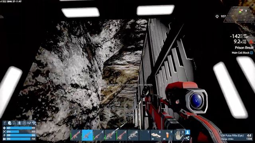255x143 pixels.
Task: Click the circular radar status icon
Action: tap(24, 123)
